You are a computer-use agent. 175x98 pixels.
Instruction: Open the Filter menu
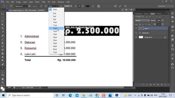(43, 2)
